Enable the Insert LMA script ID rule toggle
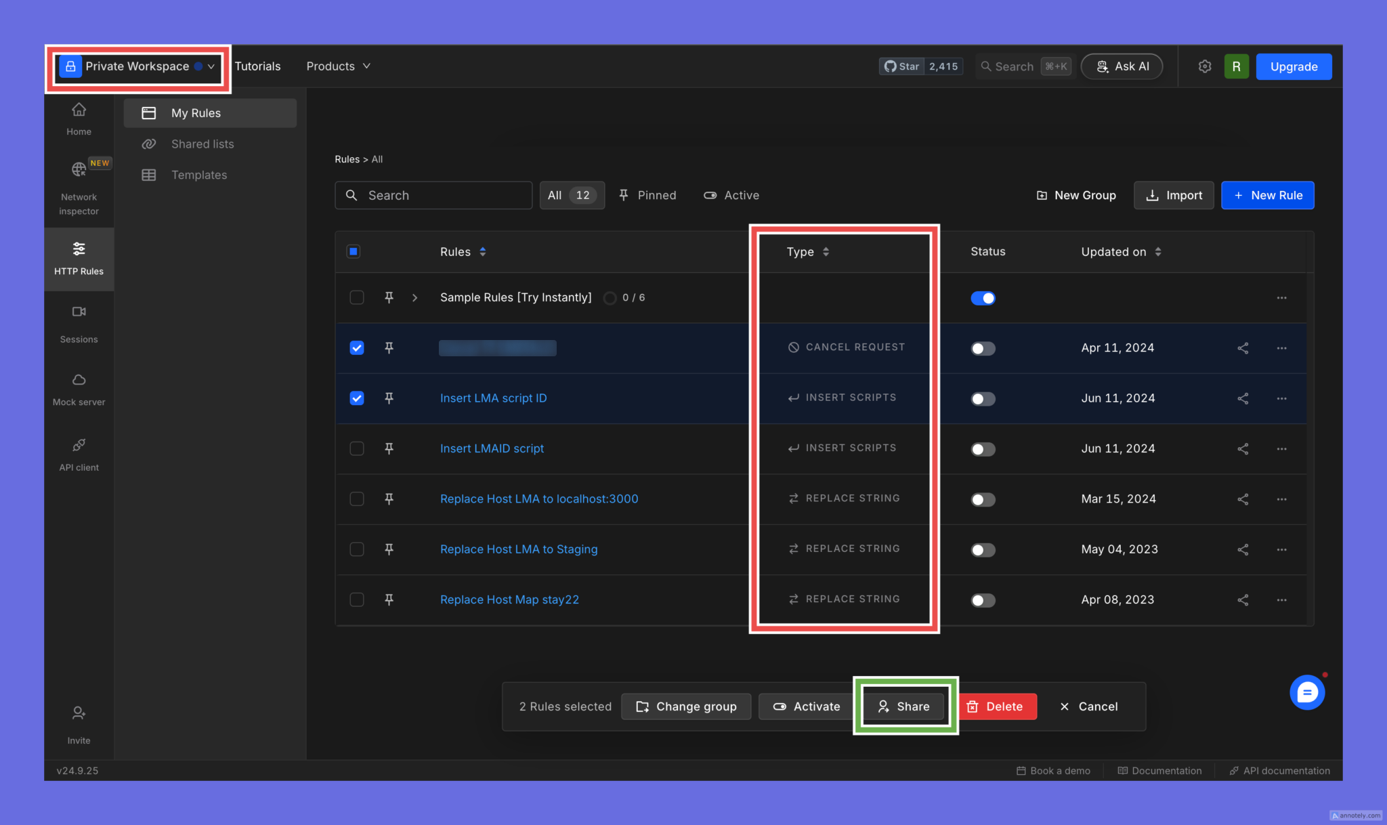Viewport: 1387px width, 825px height. pyautogui.click(x=983, y=399)
